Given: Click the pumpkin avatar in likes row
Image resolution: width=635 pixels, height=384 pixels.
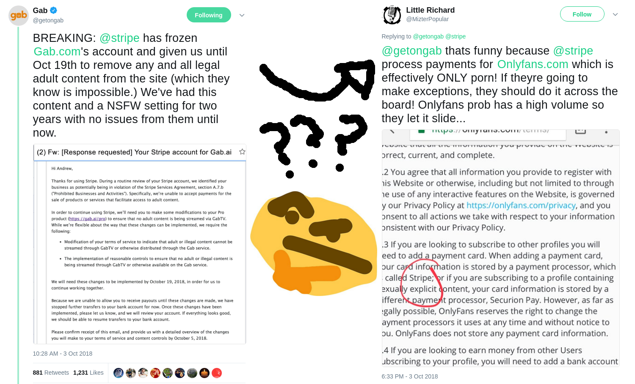Looking at the screenshot, I should coord(204,373).
